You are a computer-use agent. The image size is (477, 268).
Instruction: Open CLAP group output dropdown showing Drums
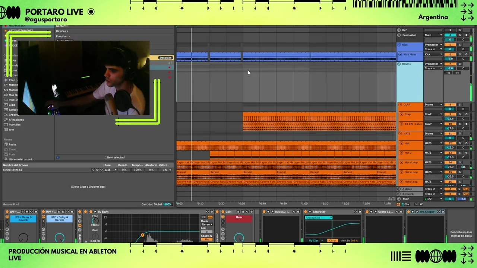coord(433,105)
